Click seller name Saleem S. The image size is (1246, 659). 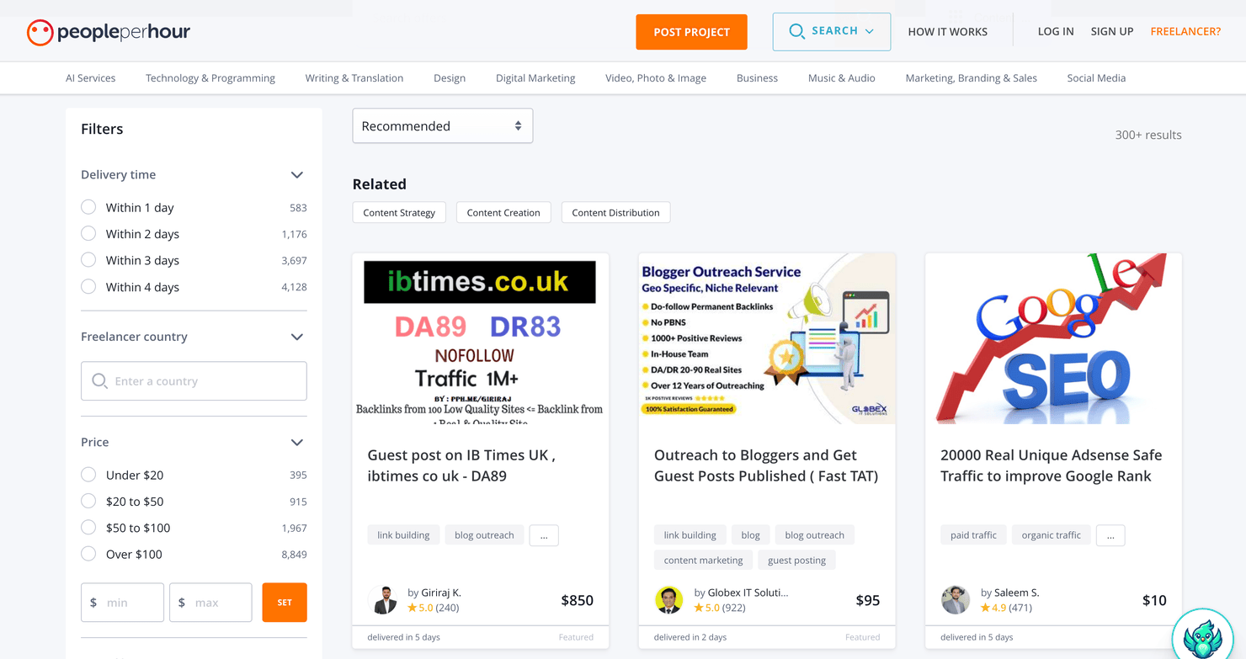(1016, 593)
